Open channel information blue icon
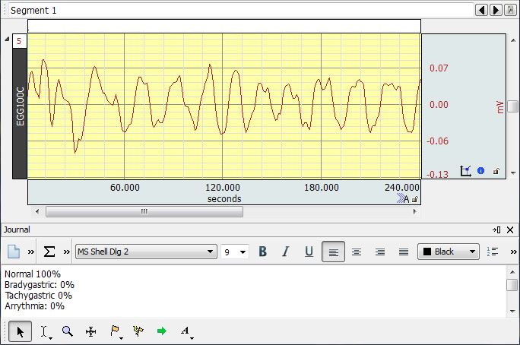The height and width of the screenshot is (345, 520). [480, 171]
